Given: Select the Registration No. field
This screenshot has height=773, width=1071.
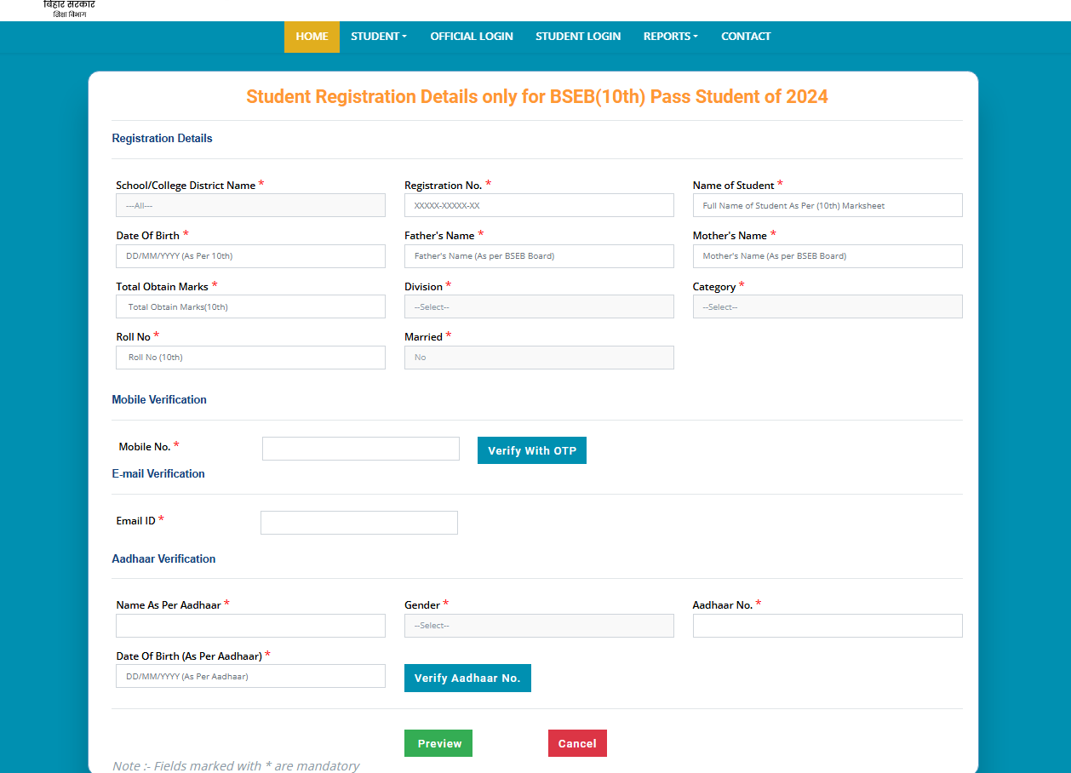Looking at the screenshot, I should (x=539, y=205).
